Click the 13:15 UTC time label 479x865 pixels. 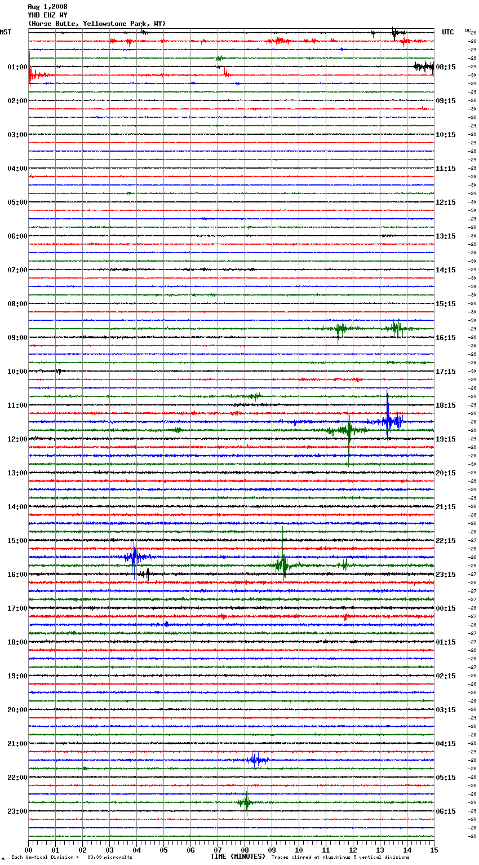(446, 236)
